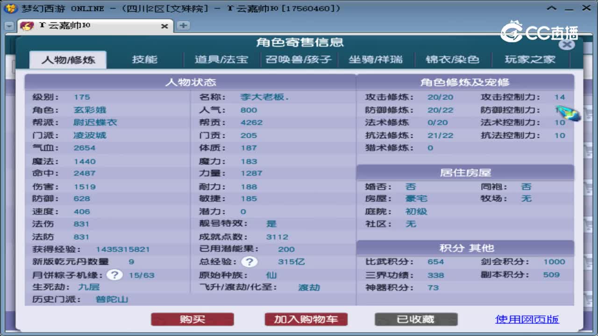Click the 神器积分 value 73

click(x=433, y=287)
